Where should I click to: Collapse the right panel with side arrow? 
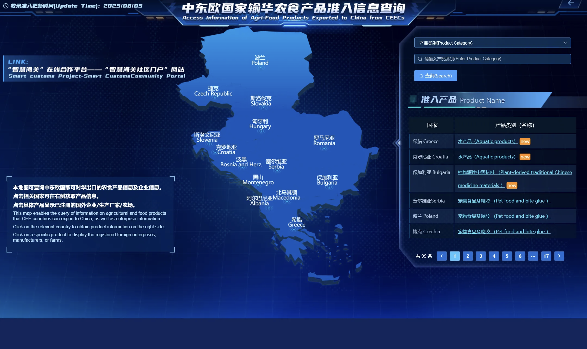(398, 143)
